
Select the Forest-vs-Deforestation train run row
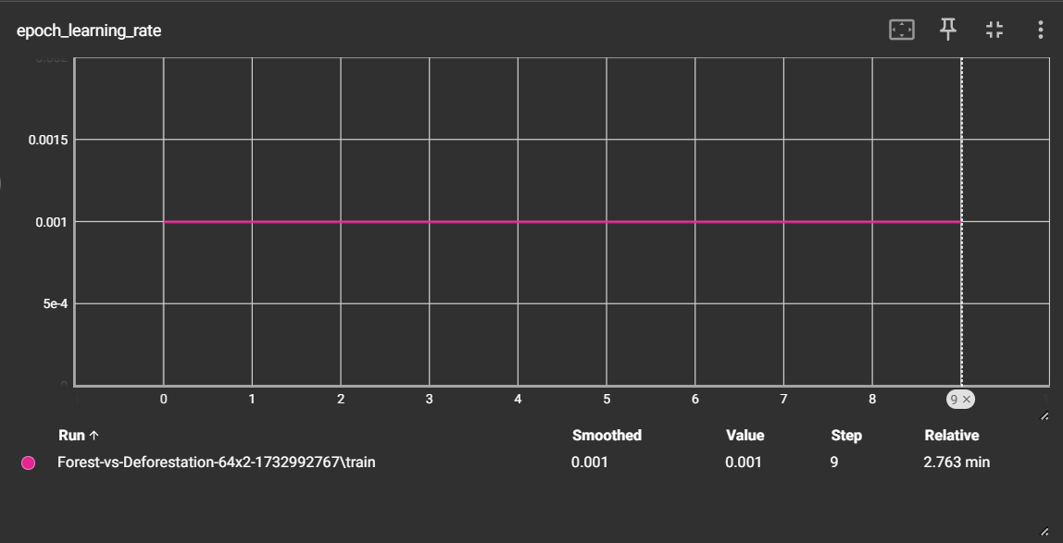click(x=217, y=462)
